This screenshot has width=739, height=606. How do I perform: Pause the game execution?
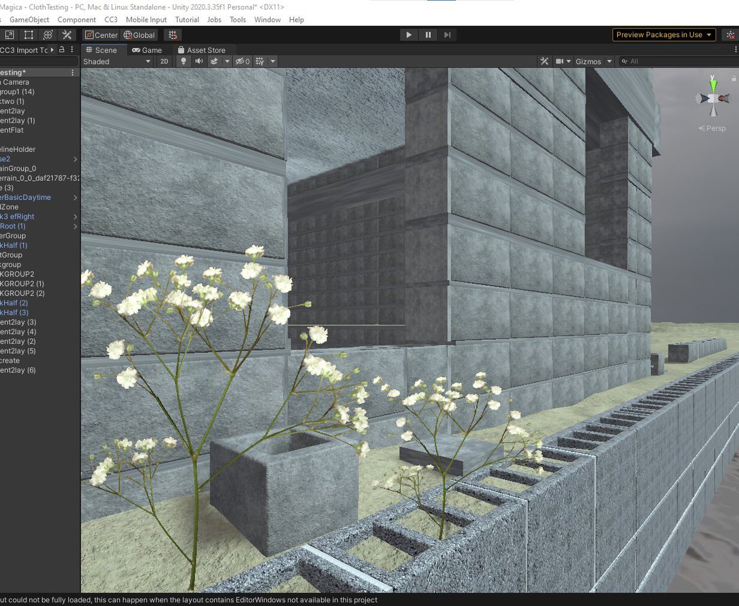428,35
